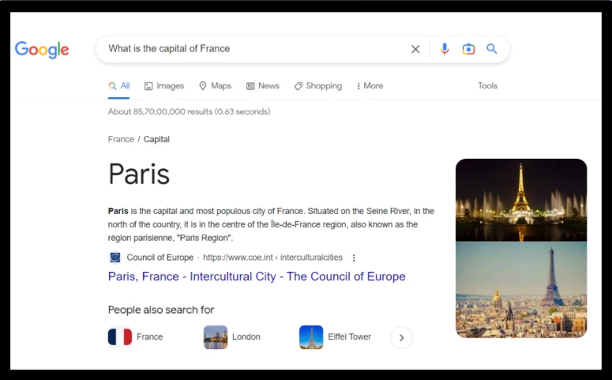Clear the search query with X icon
The height and width of the screenshot is (380, 612).
(x=415, y=49)
